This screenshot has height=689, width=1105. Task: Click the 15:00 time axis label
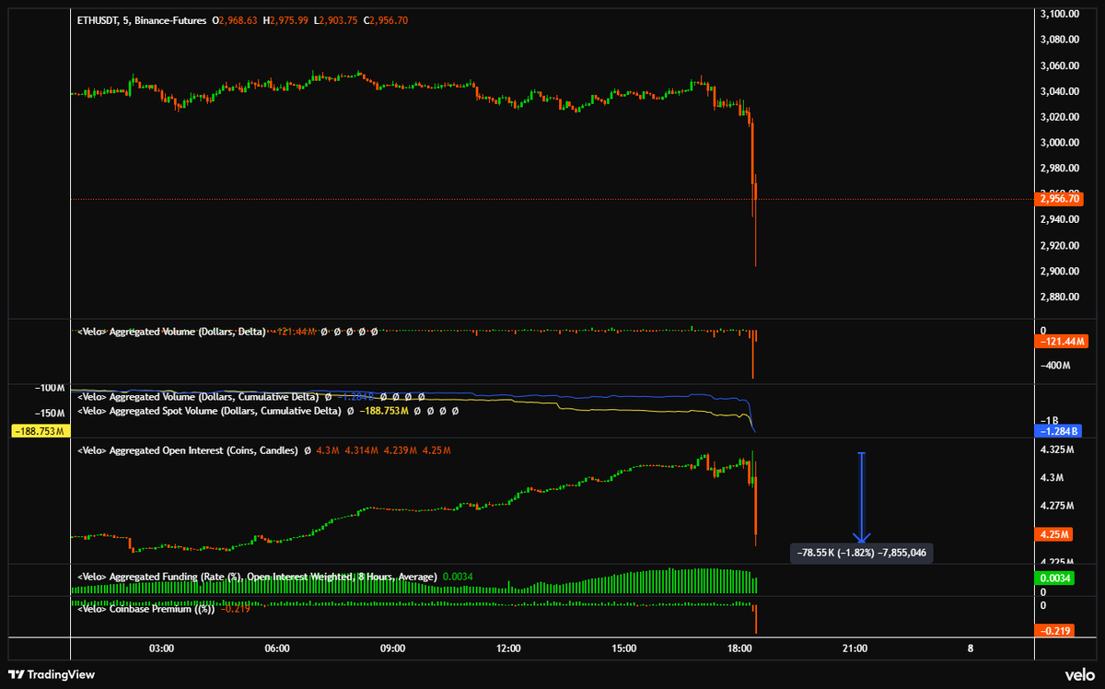(623, 648)
